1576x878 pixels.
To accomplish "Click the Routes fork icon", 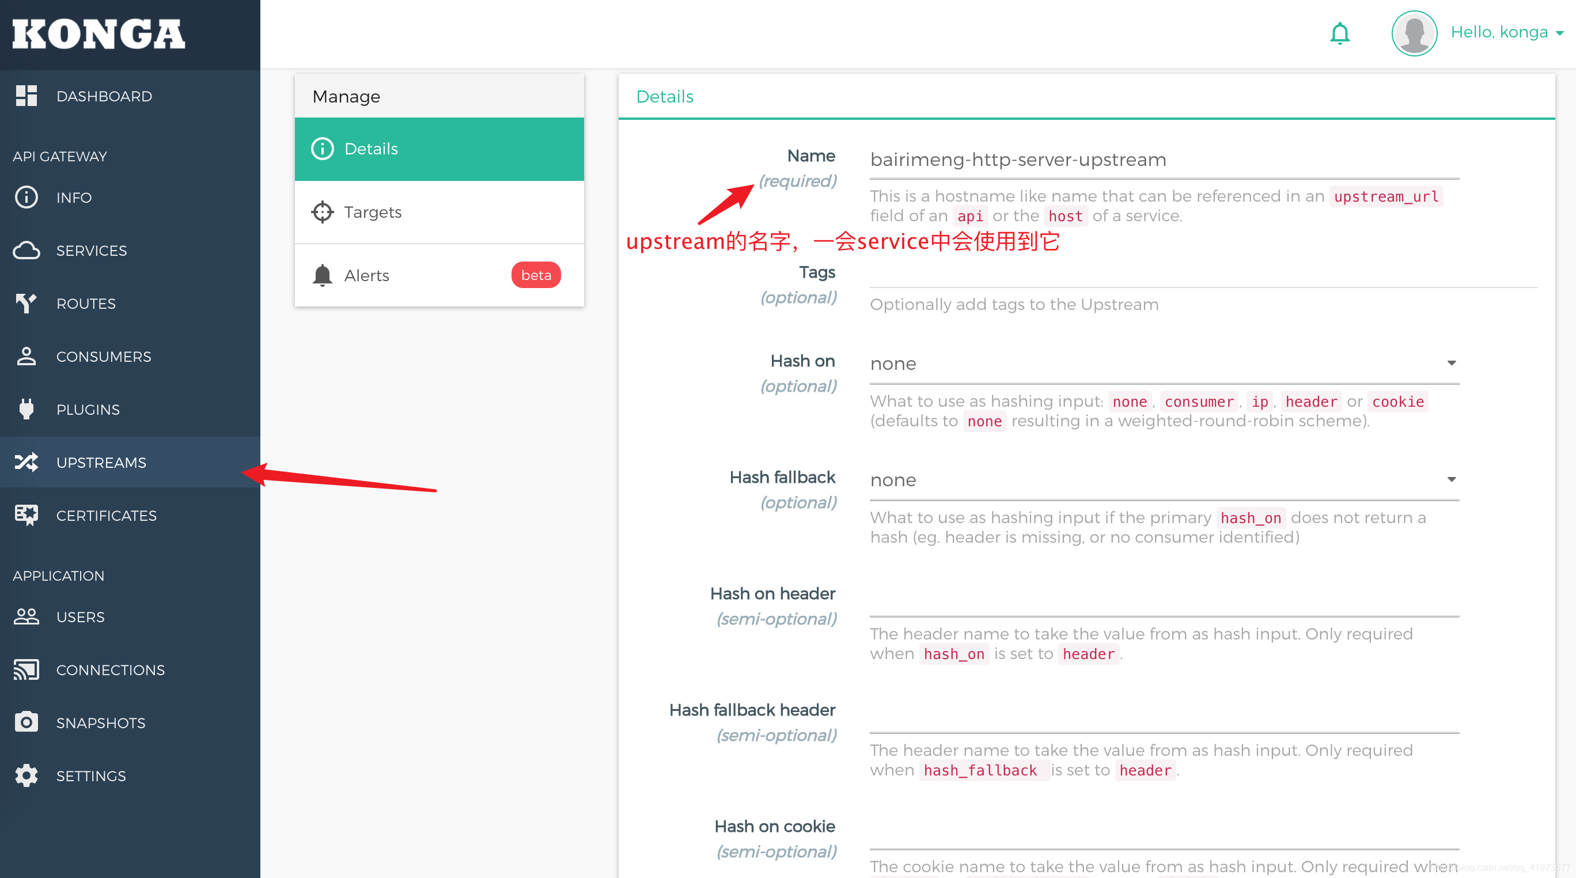I will click(x=26, y=304).
